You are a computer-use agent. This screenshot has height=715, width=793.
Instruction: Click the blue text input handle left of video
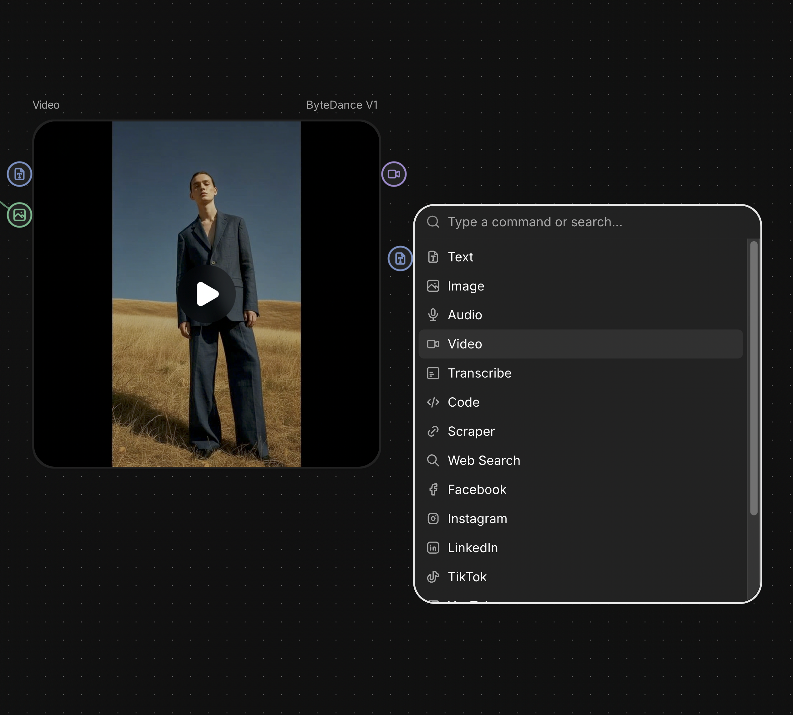19,174
